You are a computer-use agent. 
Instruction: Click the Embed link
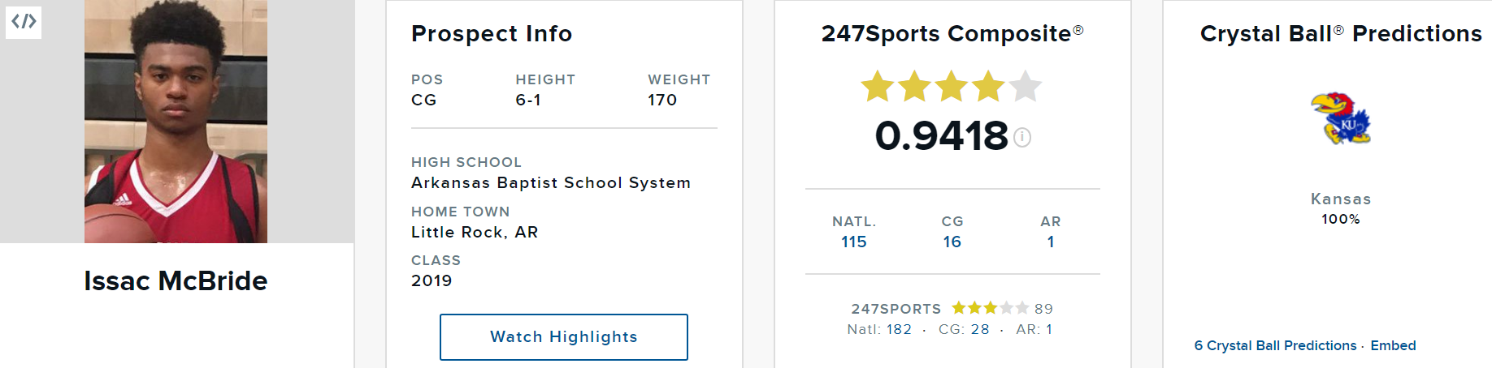point(1393,345)
